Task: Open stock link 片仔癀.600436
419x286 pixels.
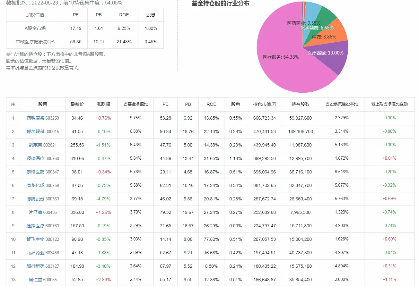Action: pos(43,212)
